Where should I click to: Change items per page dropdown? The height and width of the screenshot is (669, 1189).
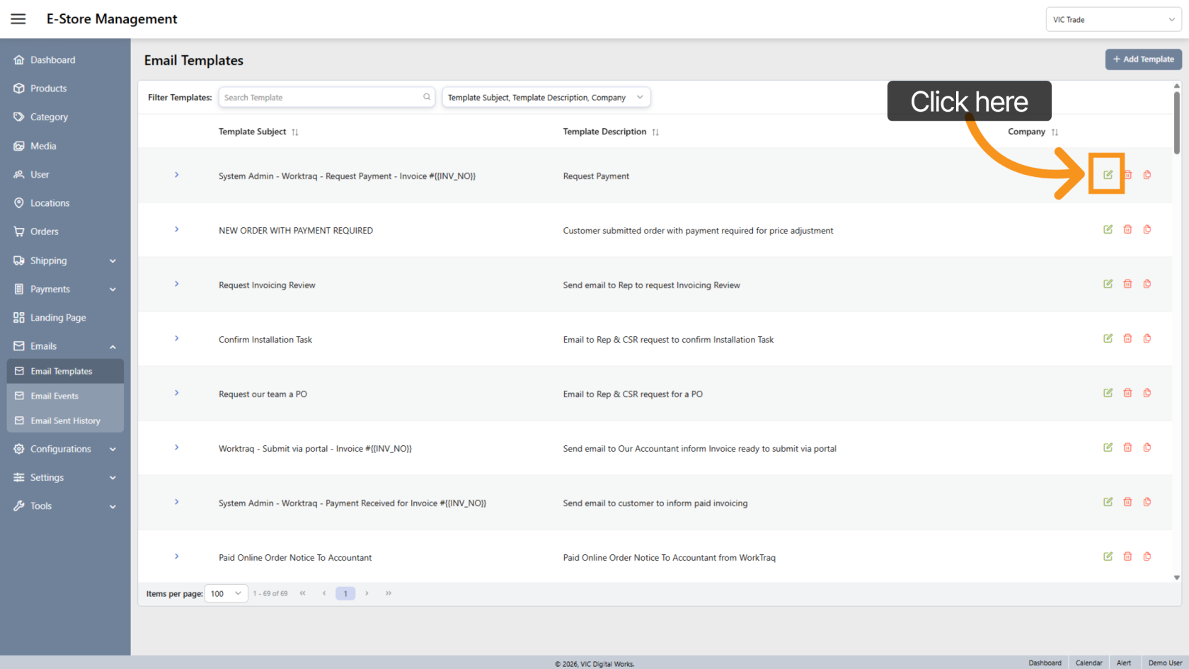click(x=226, y=593)
